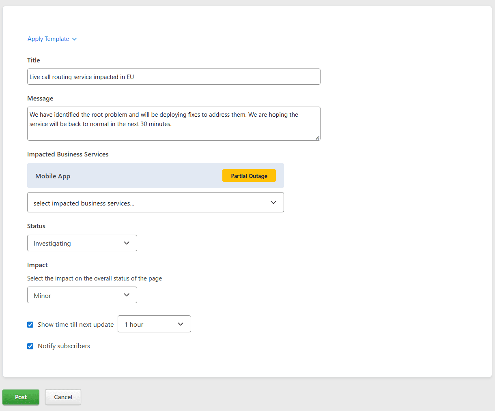Open the 'select impacted business services' dropdown
This screenshot has height=411, width=495.
[155, 203]
